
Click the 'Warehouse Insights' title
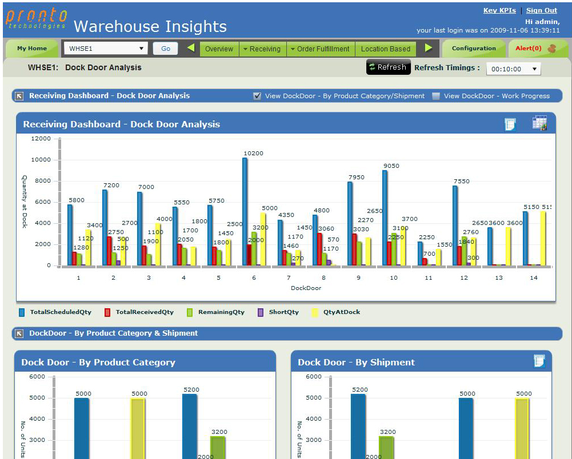coord(150,27)
